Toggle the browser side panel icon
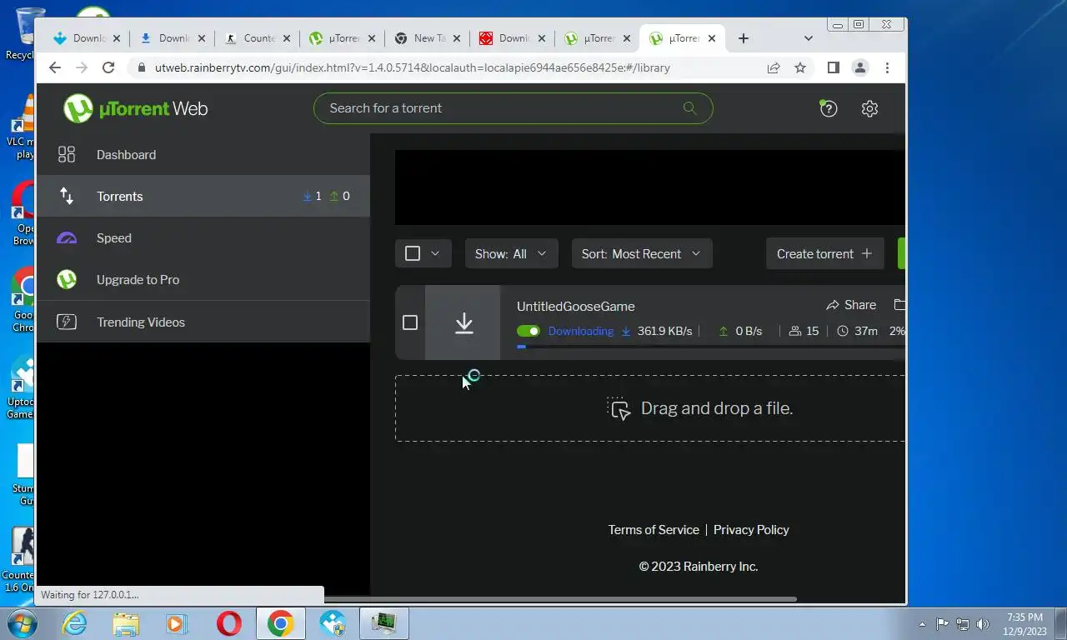This screenshot has height=640, width=1067. pos(833,67)
